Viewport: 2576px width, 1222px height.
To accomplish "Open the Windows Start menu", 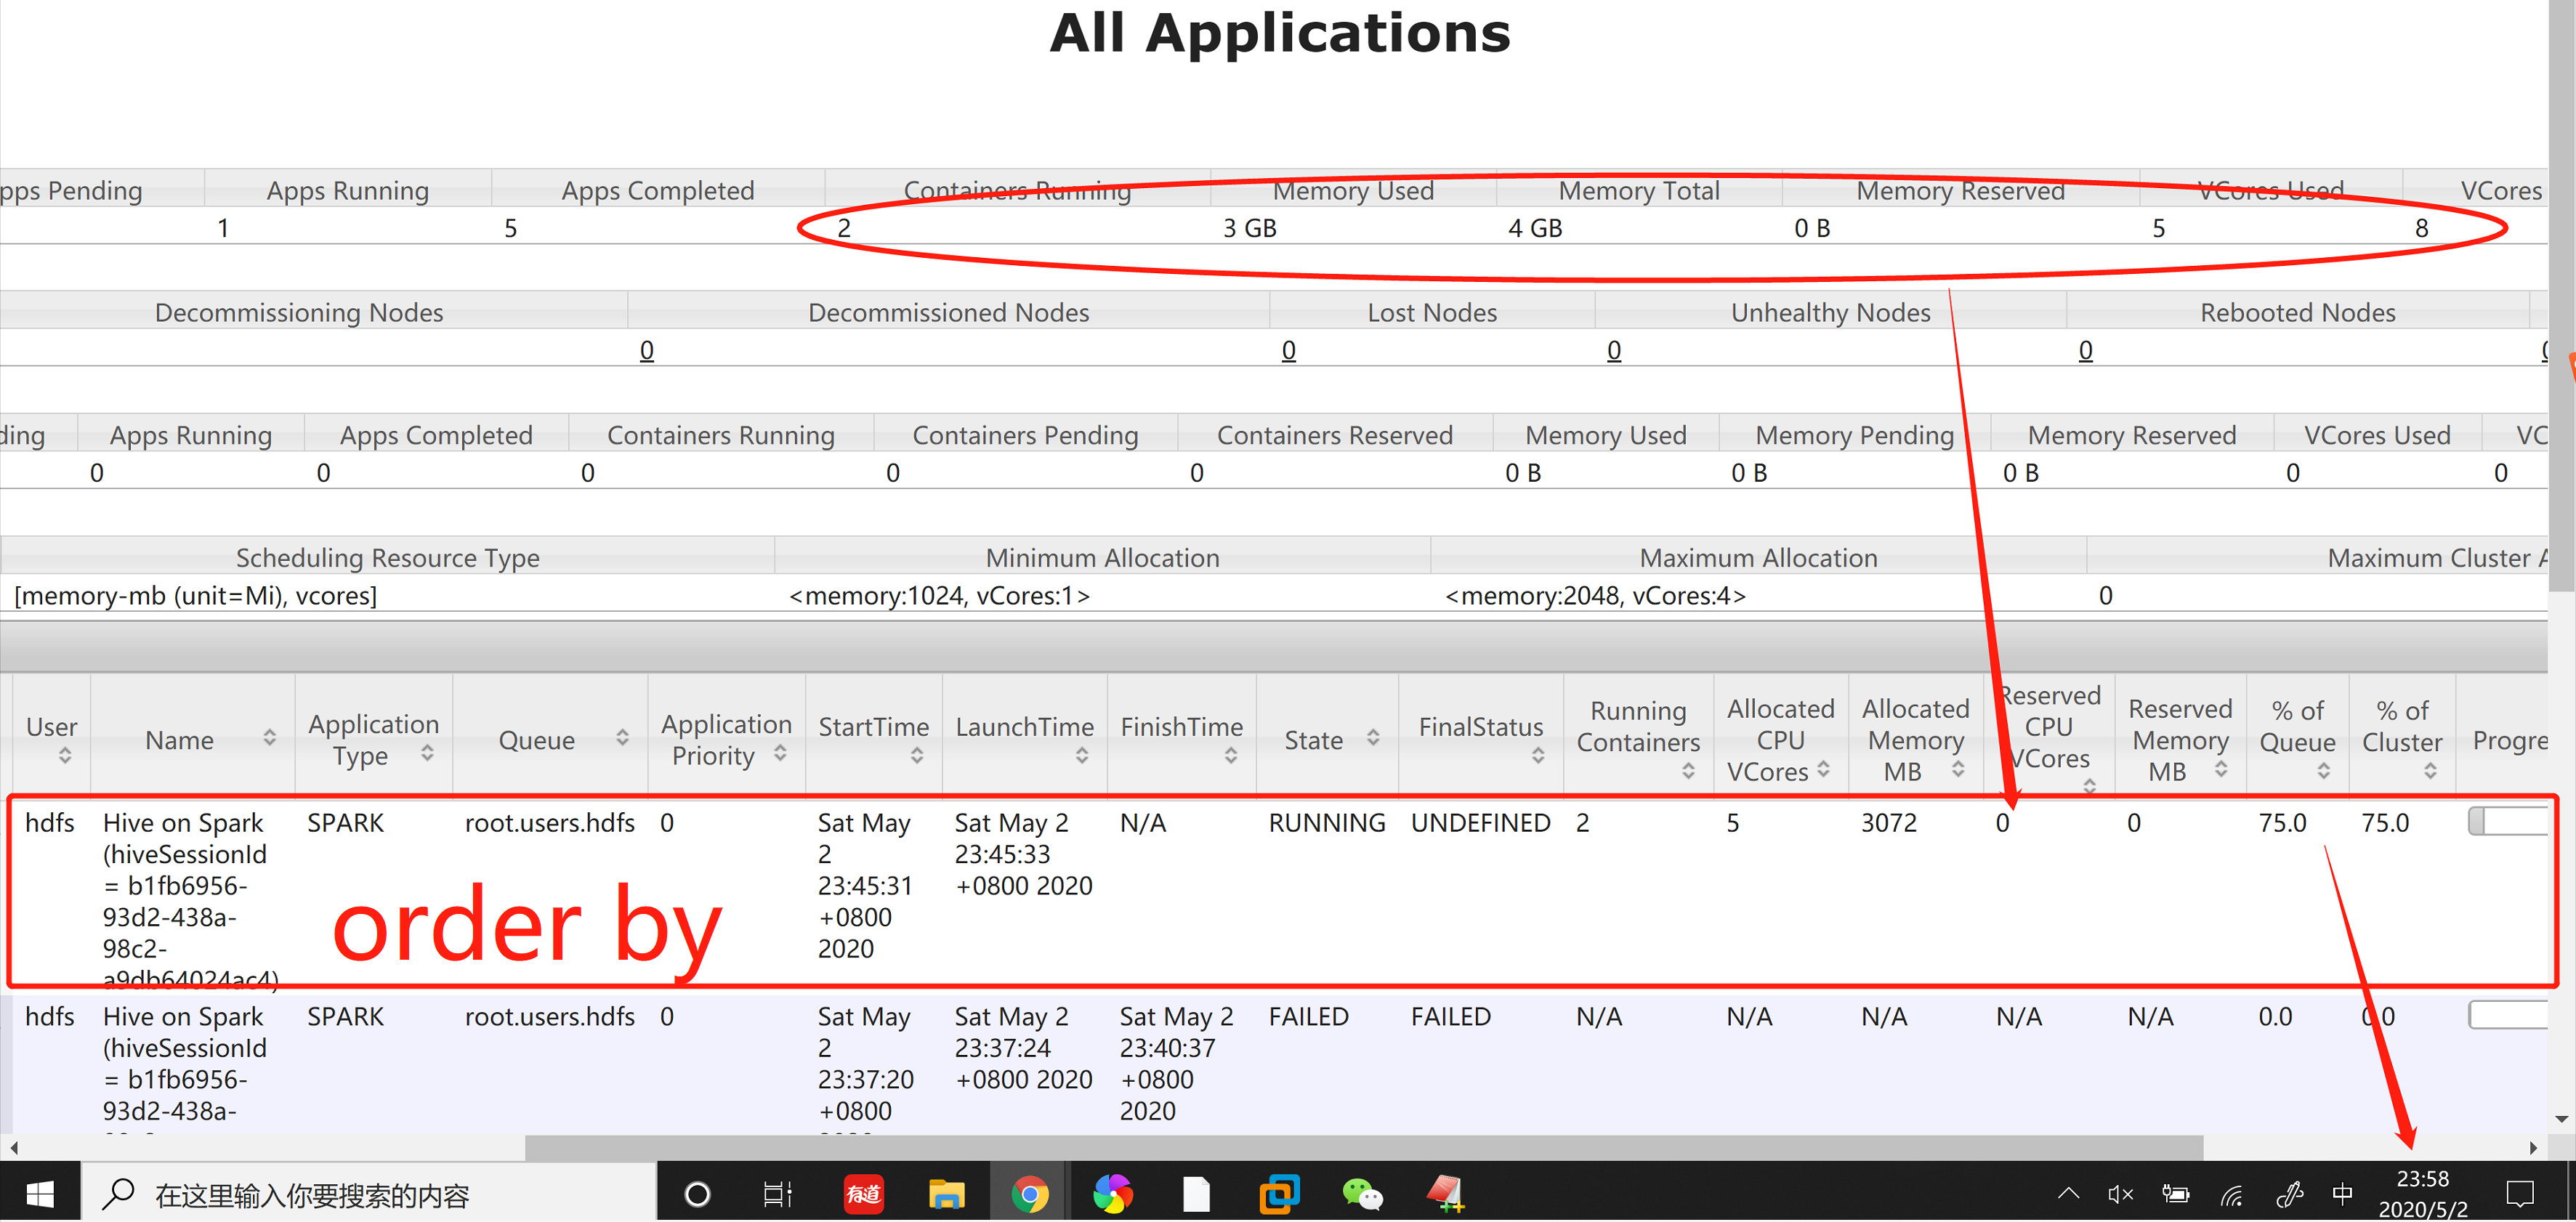I will (x=40, y=1192).
